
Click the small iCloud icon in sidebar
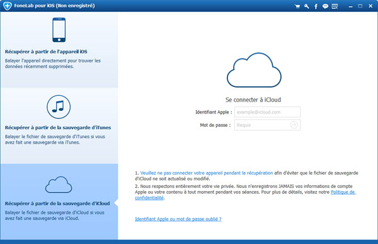[59, 185]
